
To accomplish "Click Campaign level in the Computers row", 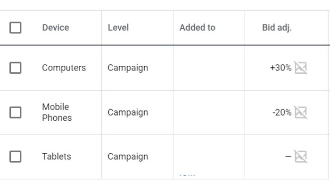I will click(x=128, y=68).
